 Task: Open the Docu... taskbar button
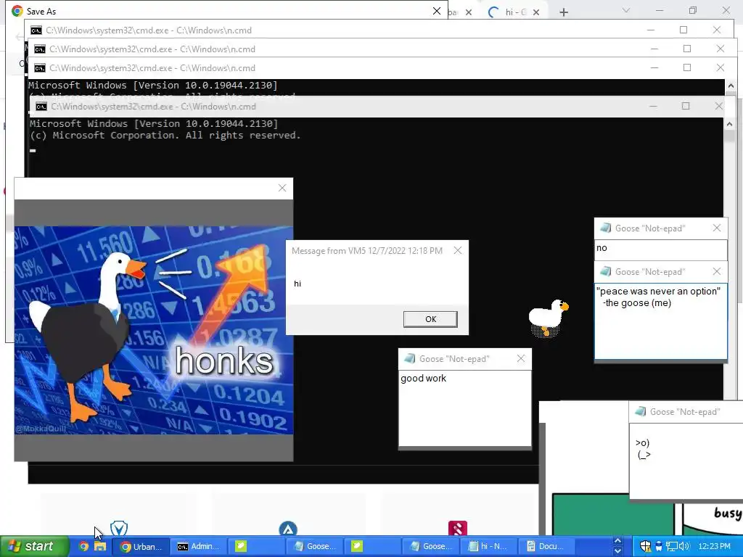point(546,546)
